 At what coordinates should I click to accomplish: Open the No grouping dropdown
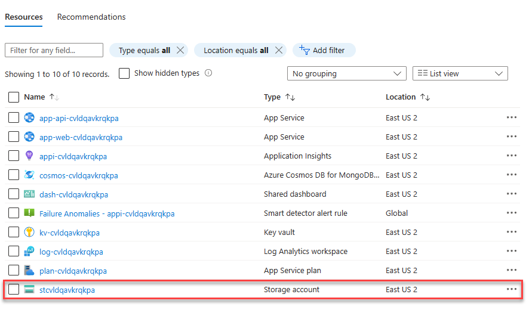pyautogui.click(x=347, y=73)
